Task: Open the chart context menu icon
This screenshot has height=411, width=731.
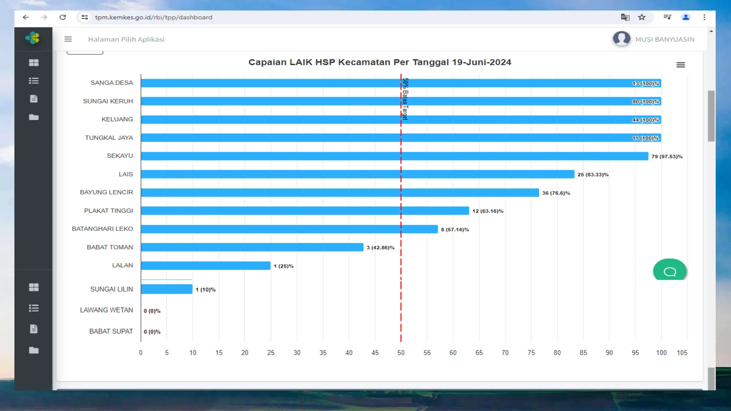Action: click(680, 65)
